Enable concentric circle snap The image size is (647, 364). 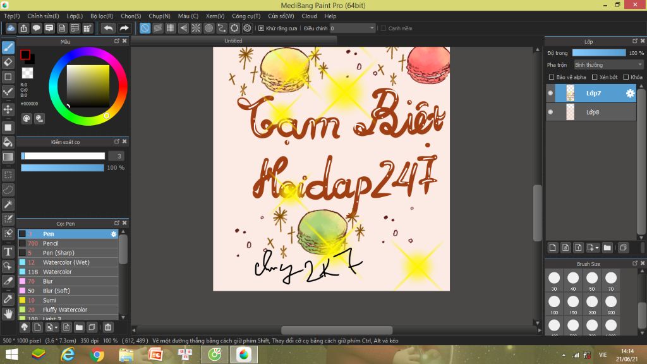[209, 28]
